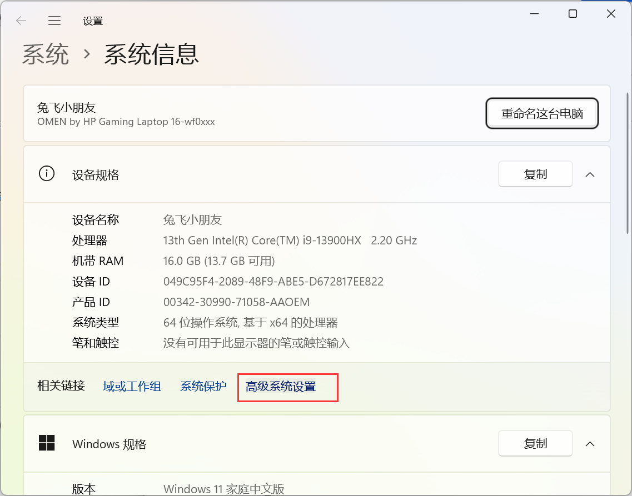
Task: Click the 设备名称 value 兔飞小朋友
Action: pyautogui.click(x=192, y=220)
